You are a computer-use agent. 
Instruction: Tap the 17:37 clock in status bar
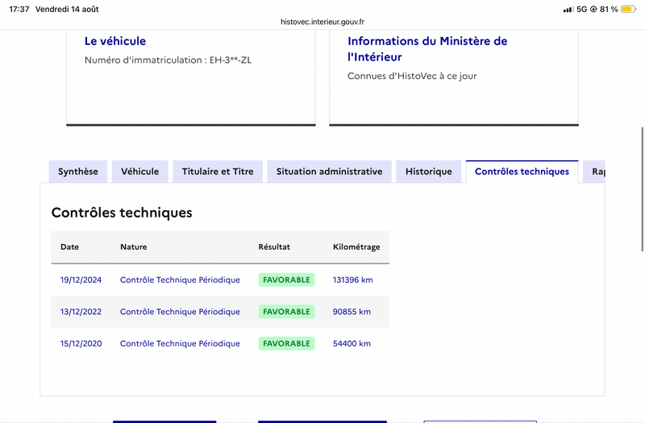(19, 9)
